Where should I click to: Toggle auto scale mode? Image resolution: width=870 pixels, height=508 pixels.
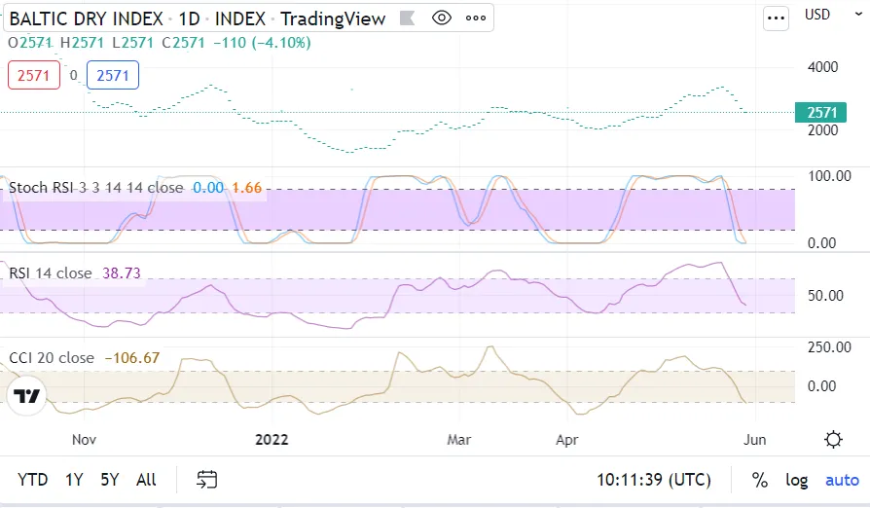(x=842, y=480)
